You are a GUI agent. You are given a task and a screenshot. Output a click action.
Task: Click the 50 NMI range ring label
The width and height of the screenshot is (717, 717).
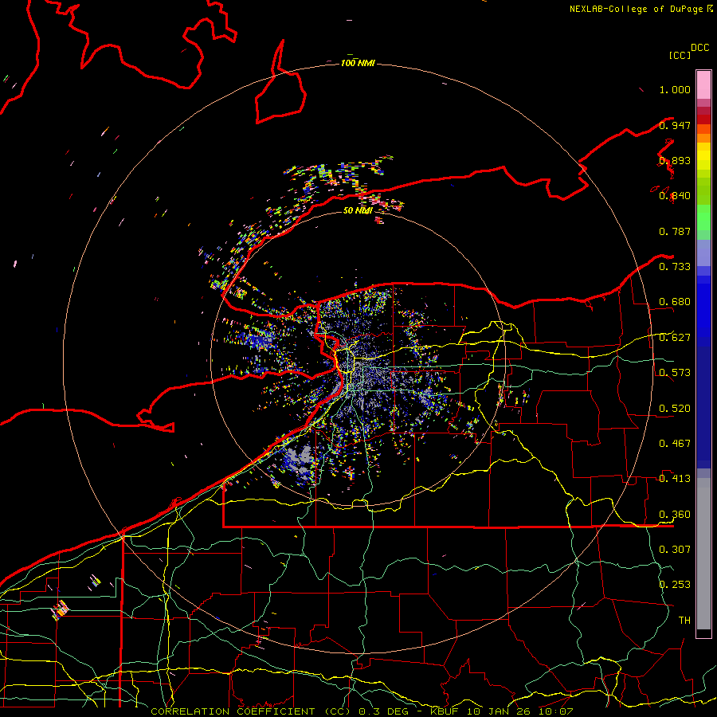(358, 211)
